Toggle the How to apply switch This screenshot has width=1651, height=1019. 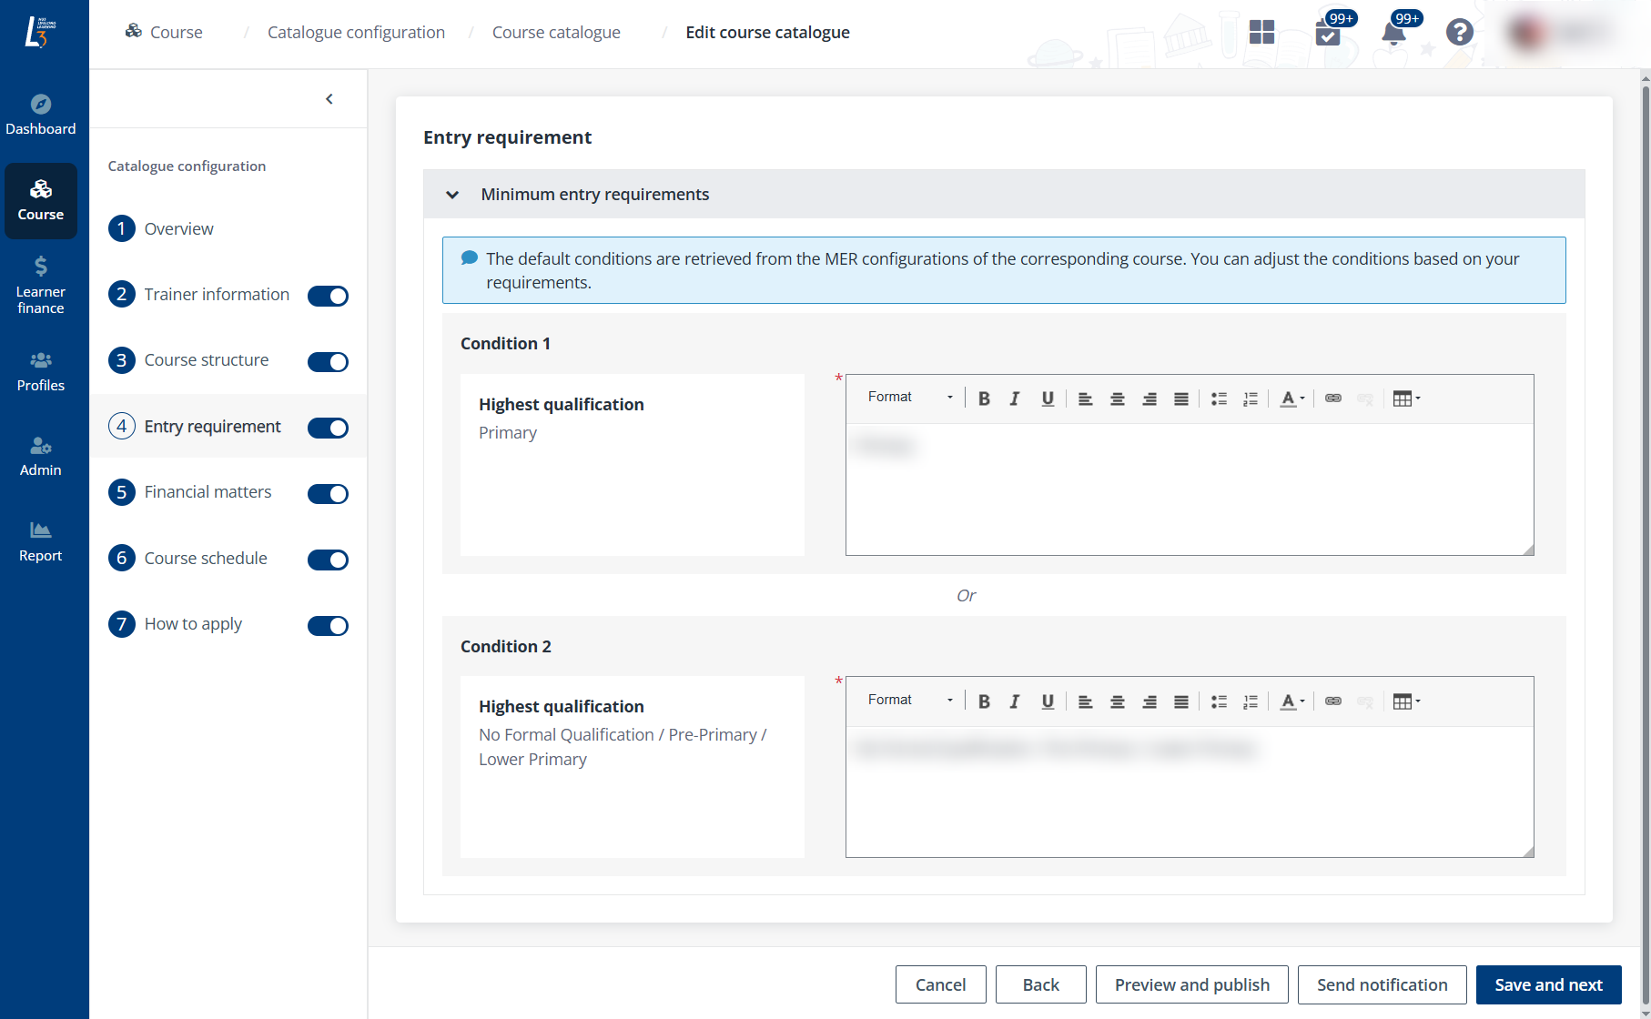click(x=328, y=625)
